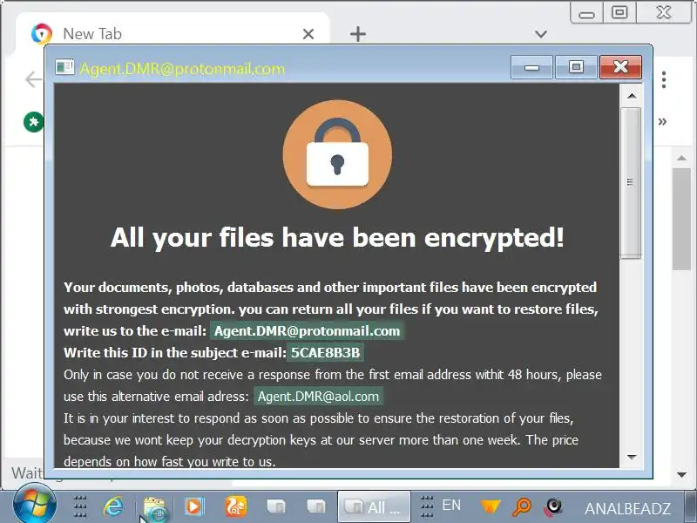Open the browser three-dot menu
The width and height of the screenshot is (697, 523).
pos(664,79)
